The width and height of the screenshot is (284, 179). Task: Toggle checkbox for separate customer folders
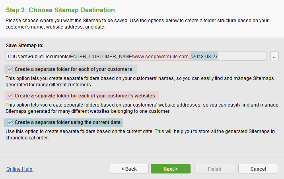click(x=10, y=69)
